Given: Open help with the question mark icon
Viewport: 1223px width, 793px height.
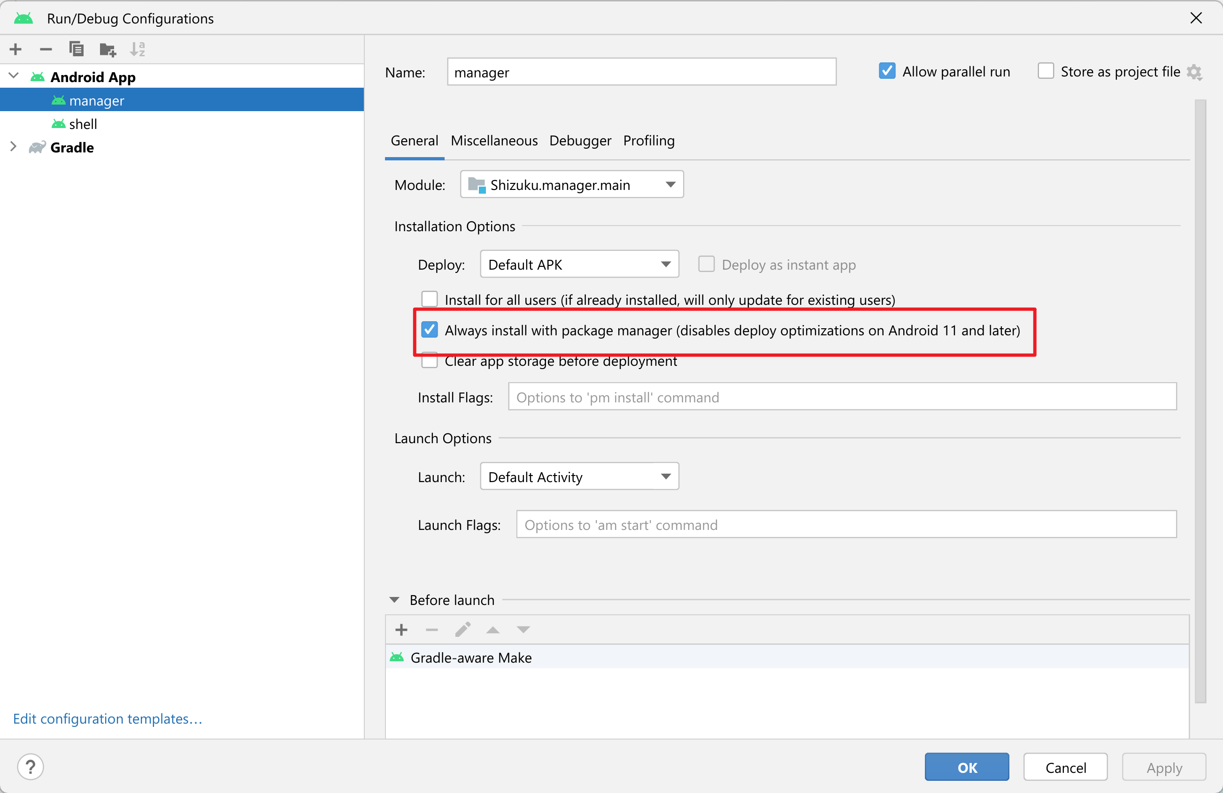Looking at the screenshot, I should point(31,767).
